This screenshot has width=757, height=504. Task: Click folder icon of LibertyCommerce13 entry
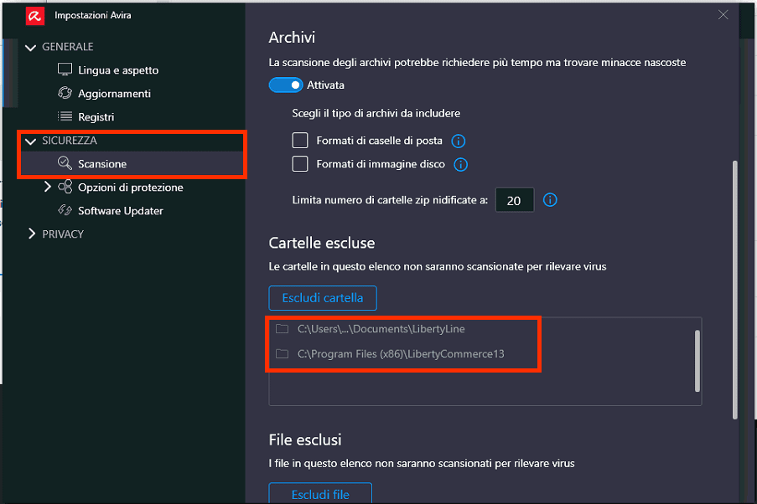[282, 354]
